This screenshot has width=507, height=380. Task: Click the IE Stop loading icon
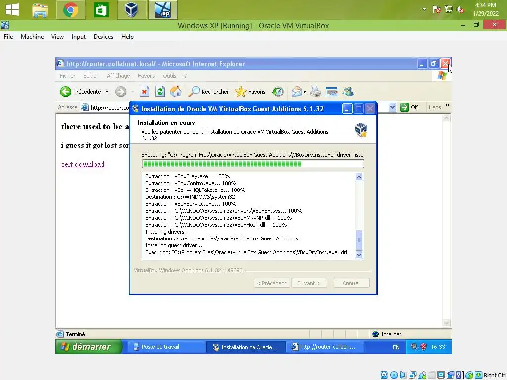pyautogui.click(x=144, y=92)
